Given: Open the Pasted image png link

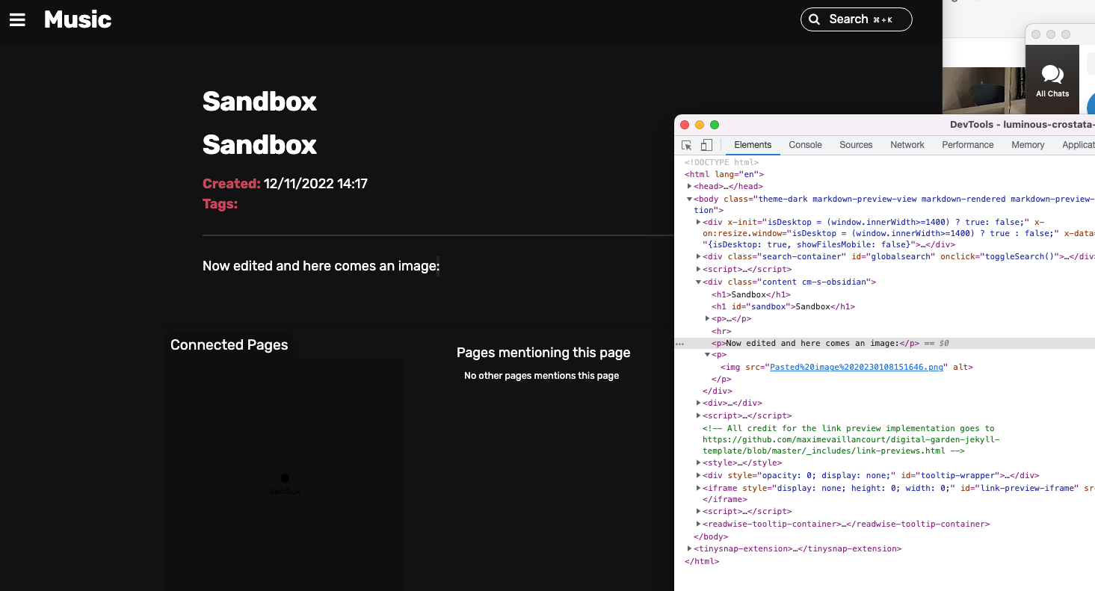Looking at the screenshot, I should (857, 367).
